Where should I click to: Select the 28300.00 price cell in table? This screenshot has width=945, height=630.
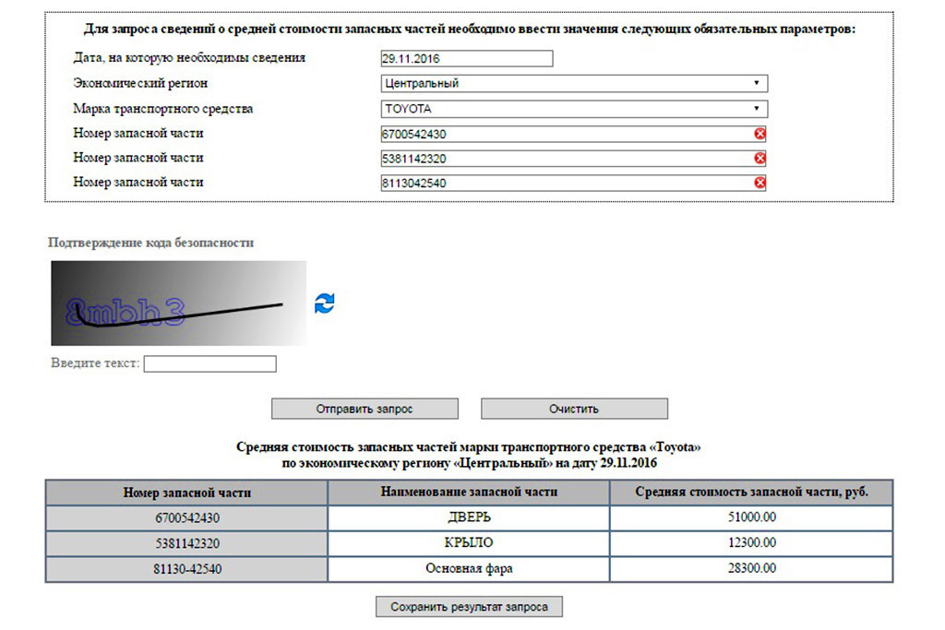[x=751, y=569]
